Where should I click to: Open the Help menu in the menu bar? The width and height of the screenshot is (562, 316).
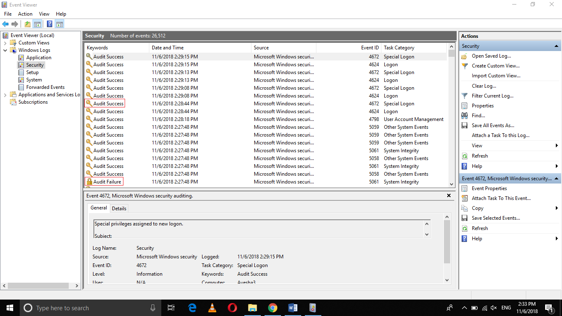(61, 14)
